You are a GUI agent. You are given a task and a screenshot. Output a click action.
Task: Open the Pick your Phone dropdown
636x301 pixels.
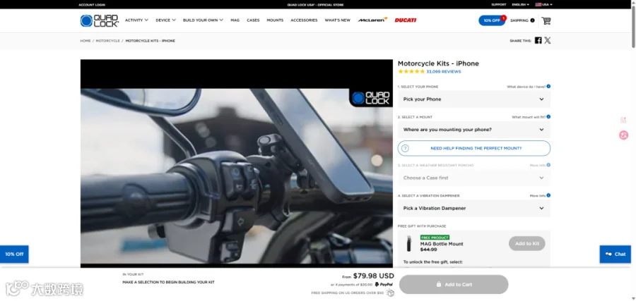click(473, 99)
